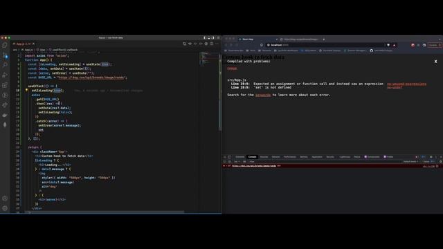
Task: Toggle secondary sidebar layout icon in title bar
Action: [x=213, y=37]
